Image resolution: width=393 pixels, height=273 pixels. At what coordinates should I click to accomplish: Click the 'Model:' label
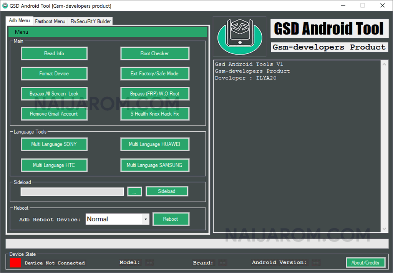coord(129,263)
